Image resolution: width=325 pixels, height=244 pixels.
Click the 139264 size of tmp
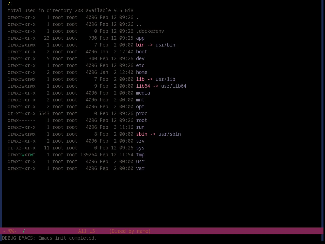(89, 155)
